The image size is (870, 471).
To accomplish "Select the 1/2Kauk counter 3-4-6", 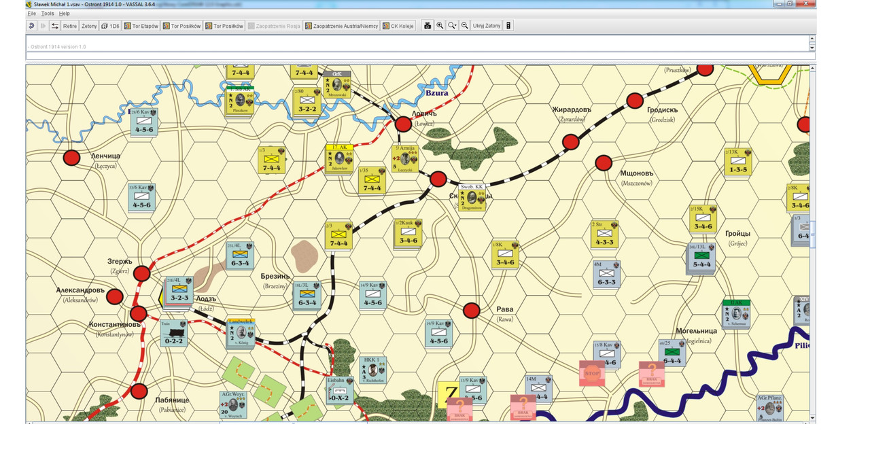I will [408, 232].
